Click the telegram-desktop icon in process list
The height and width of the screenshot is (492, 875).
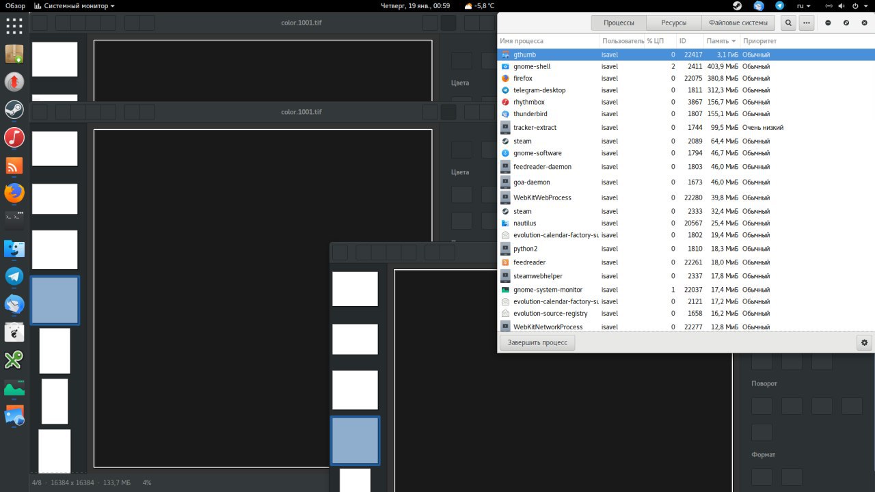pos(505,90)
